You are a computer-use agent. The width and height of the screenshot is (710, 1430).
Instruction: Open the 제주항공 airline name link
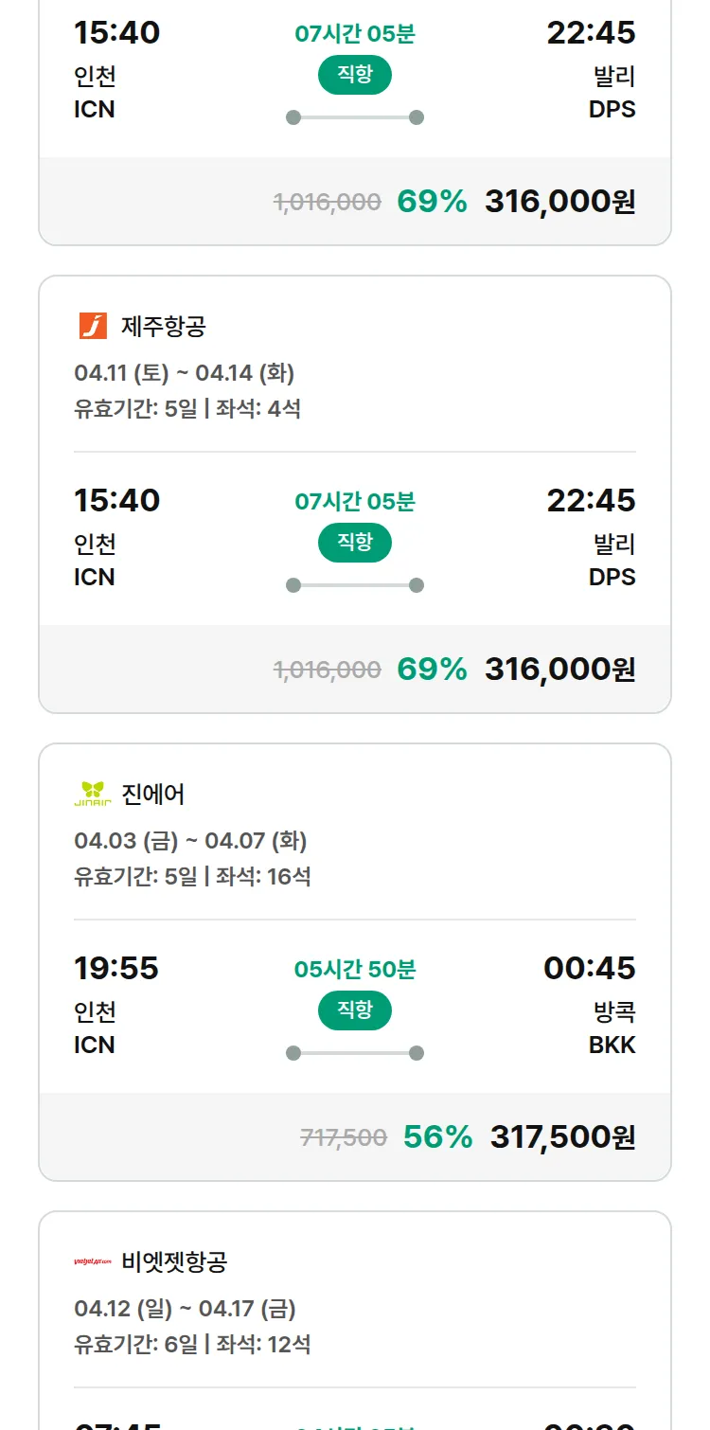point(164,327)
